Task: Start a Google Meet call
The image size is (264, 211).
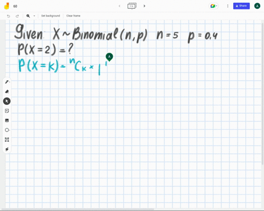Action: click(213, 6)
